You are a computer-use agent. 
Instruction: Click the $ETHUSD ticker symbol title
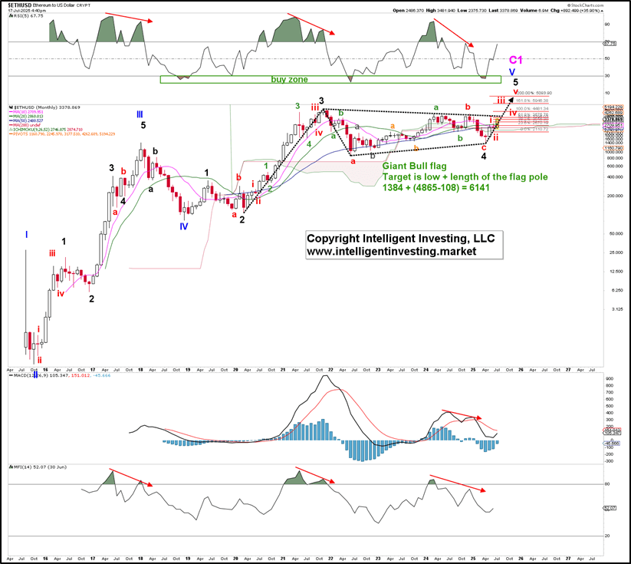[x=19, y=5]
